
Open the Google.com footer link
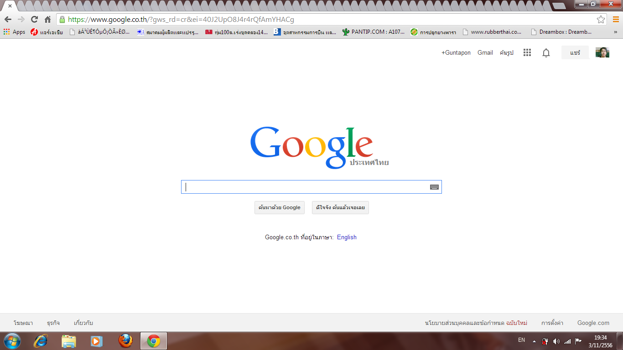[x=593, y=323]
